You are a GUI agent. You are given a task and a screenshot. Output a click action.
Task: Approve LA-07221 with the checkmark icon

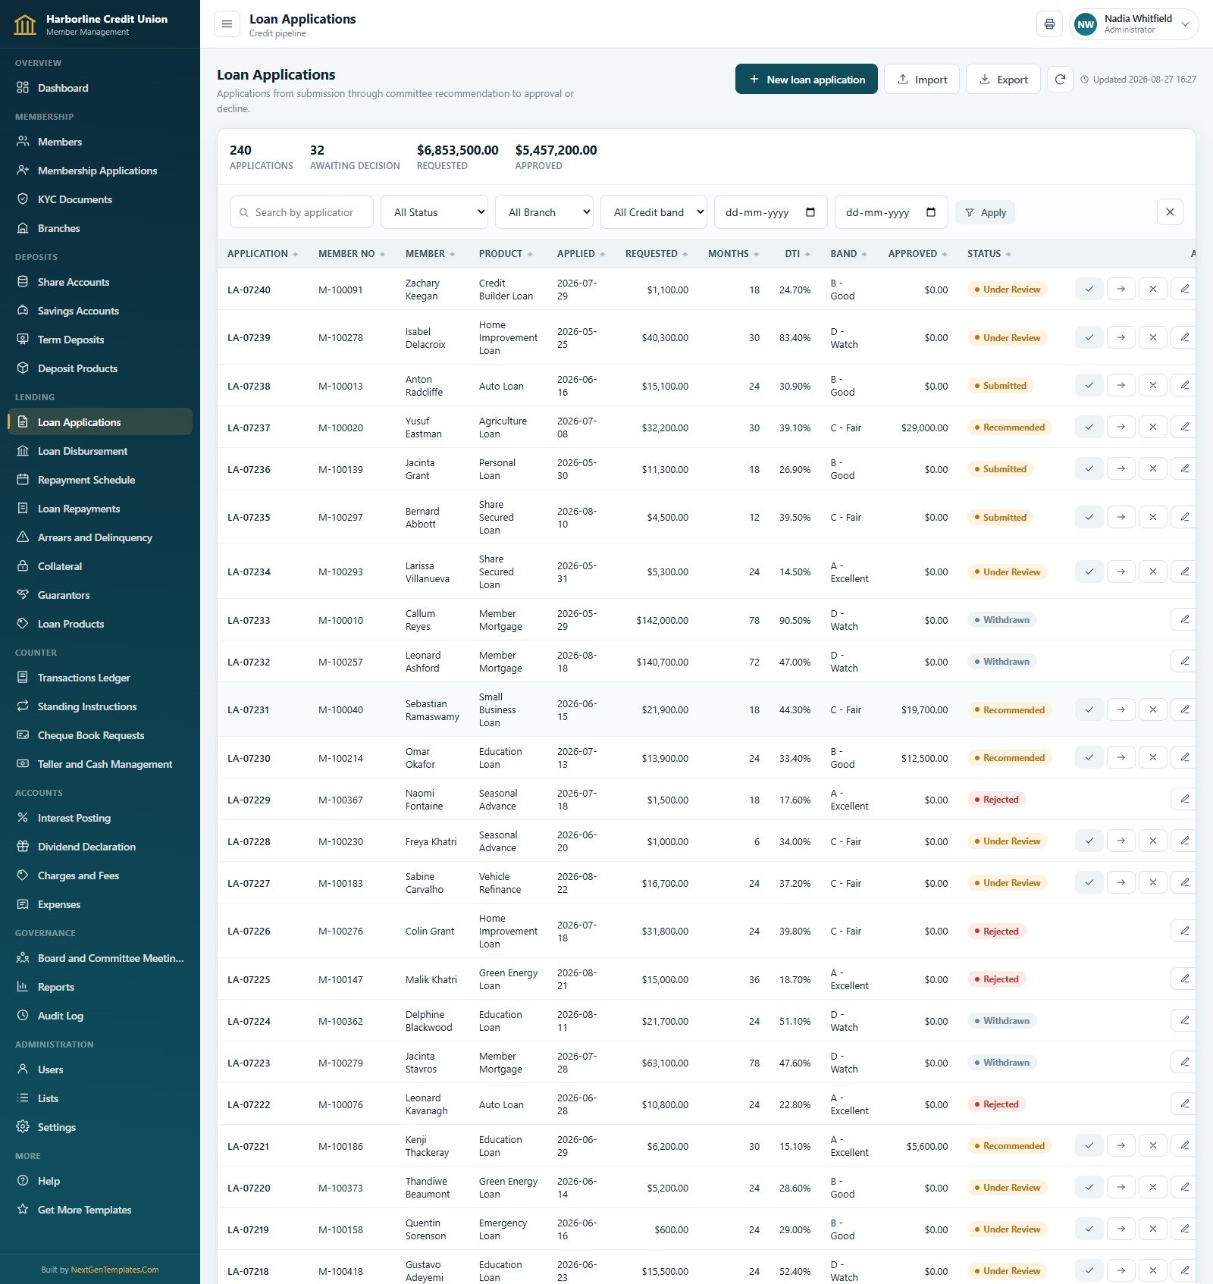[x=1089, y=1145]
